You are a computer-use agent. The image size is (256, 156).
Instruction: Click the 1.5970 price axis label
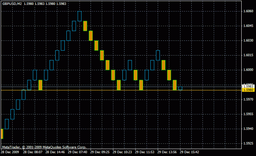(248, 99)
